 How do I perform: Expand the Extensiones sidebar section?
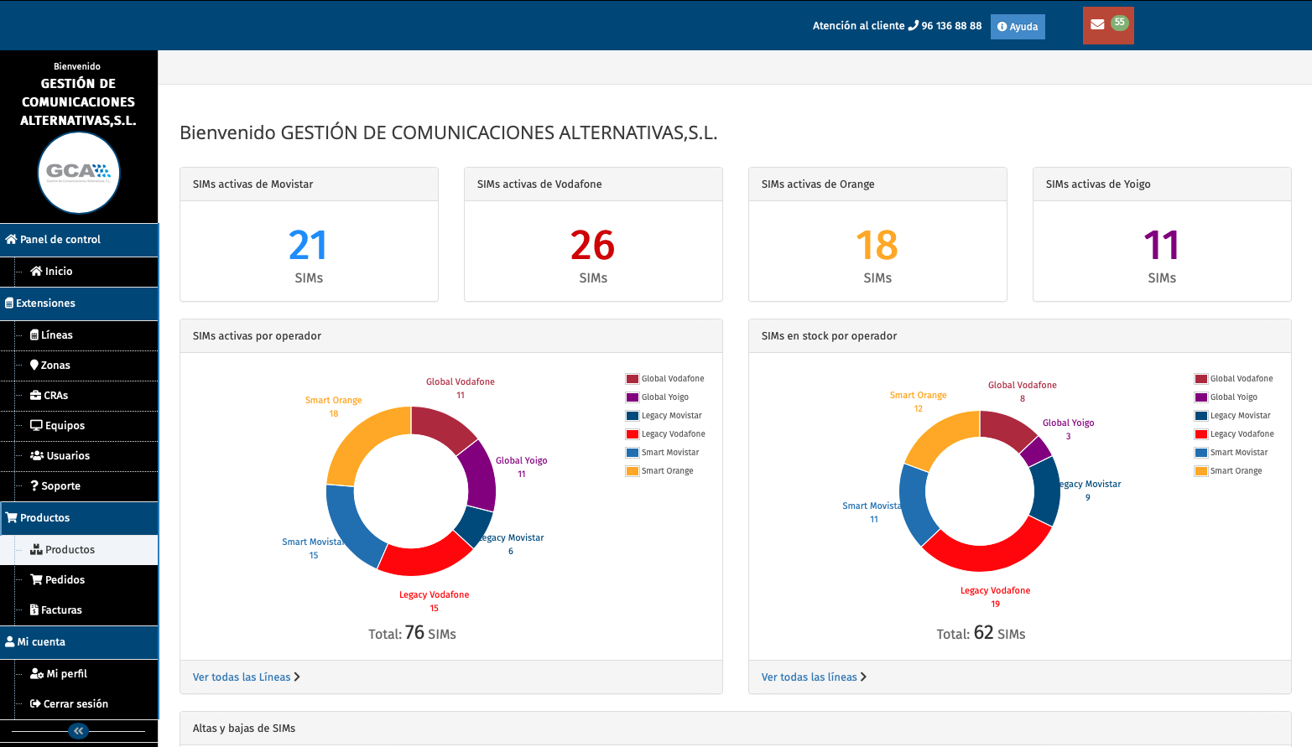(x=79, y=303)
